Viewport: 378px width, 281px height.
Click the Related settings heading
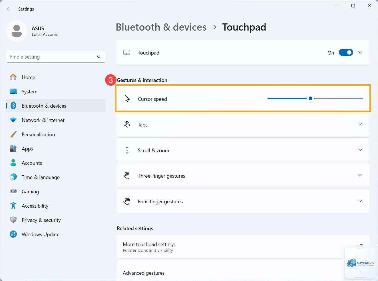[x=135, y=228]
